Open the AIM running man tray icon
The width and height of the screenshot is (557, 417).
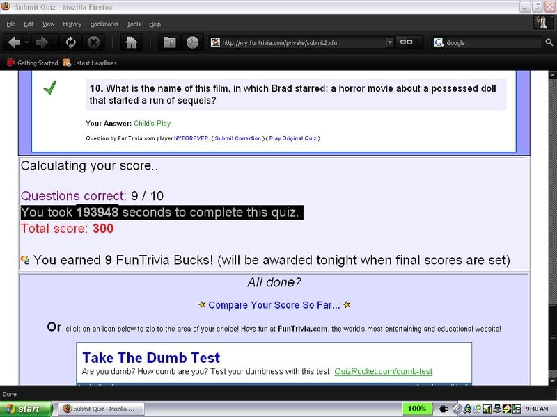(x=467, y=409)
